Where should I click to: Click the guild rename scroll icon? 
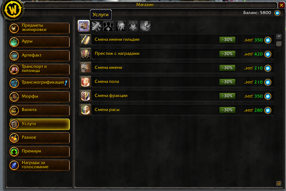click(x=85, y=40)
